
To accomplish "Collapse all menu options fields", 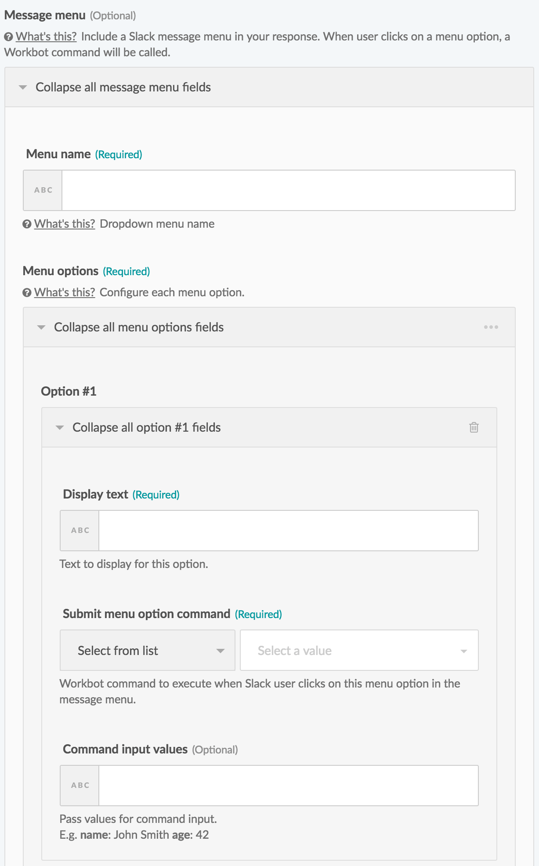I will [x=138, y=327].
